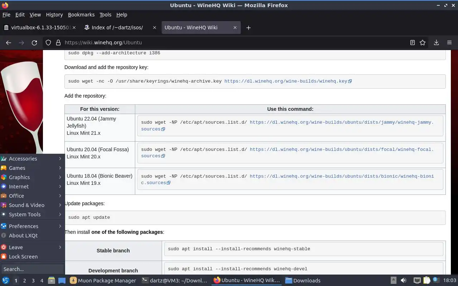This screenshot has height=286, width=458.
Task: Select Lock Screen in start menu
Action: click(x=32, y=256)
